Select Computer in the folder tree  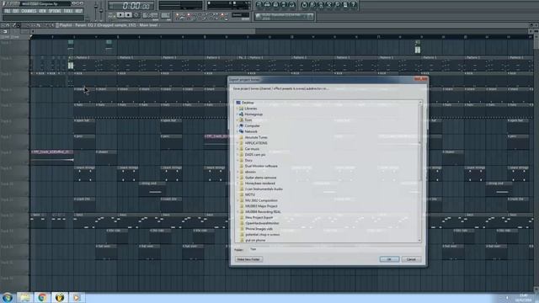tap(252, 125)
